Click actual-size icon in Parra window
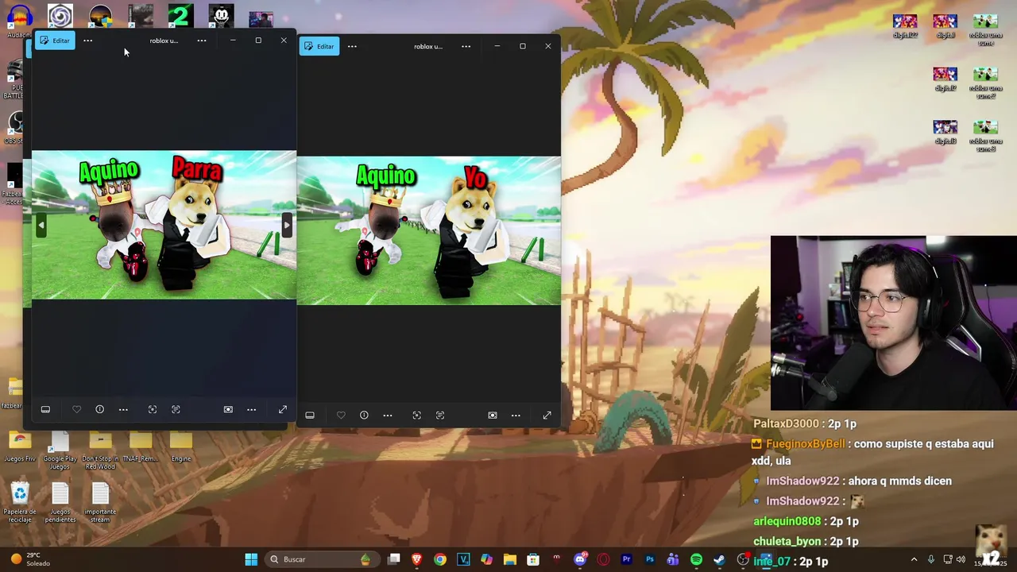The height and width of the screenshot is (572, 1017). [x=176, y=409]
